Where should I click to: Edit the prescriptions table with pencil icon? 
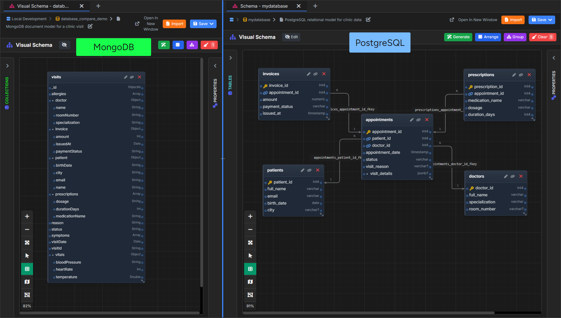click(x=514, y=75)
